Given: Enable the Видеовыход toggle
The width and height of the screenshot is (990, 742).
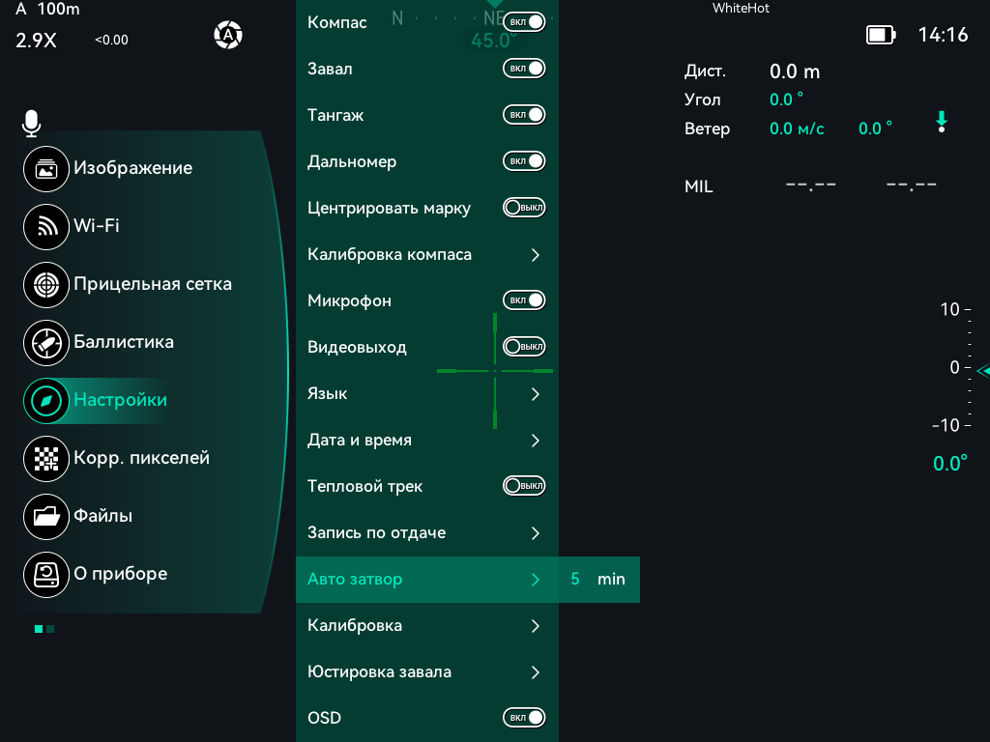Looking at the screenshot, I should pyautogui.click(x=524, y=347).
